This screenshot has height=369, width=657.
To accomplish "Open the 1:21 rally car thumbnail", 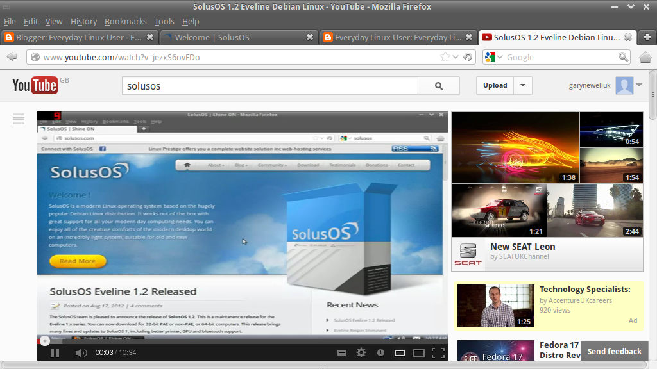I will click(499, 210).
